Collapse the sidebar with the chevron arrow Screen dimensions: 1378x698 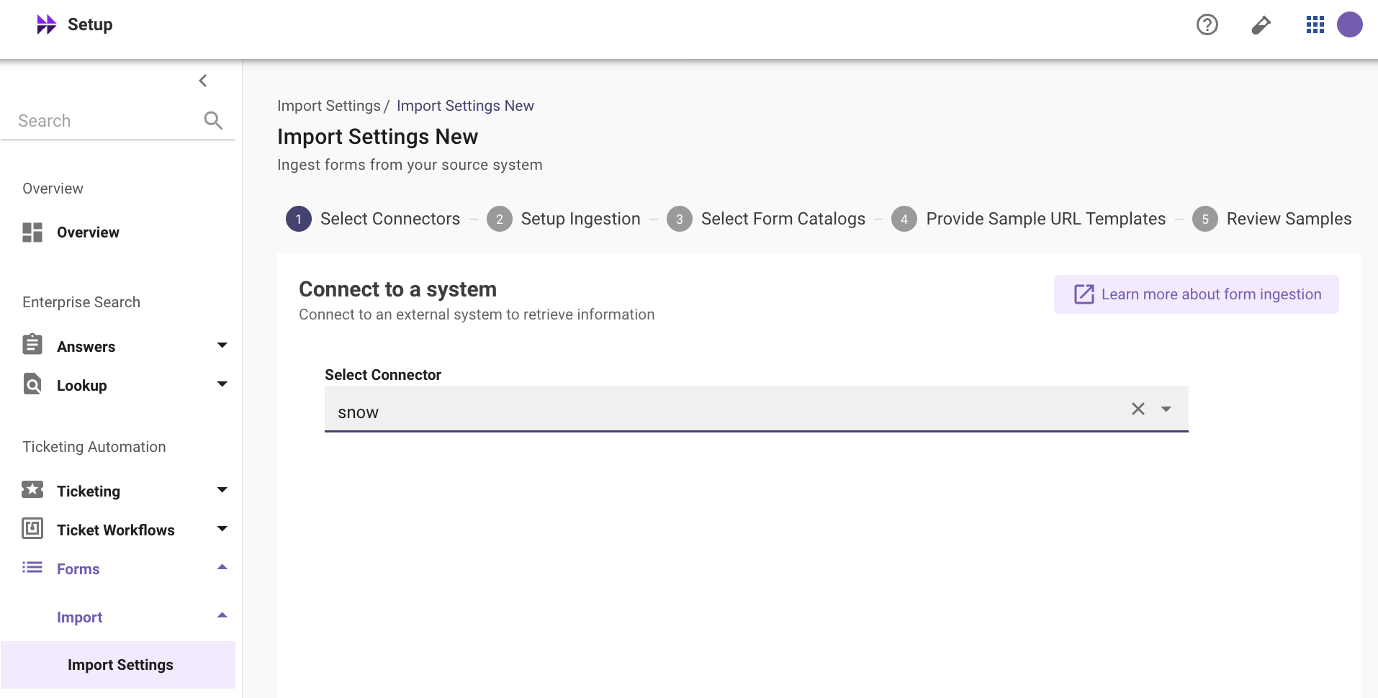click(203, 81)
